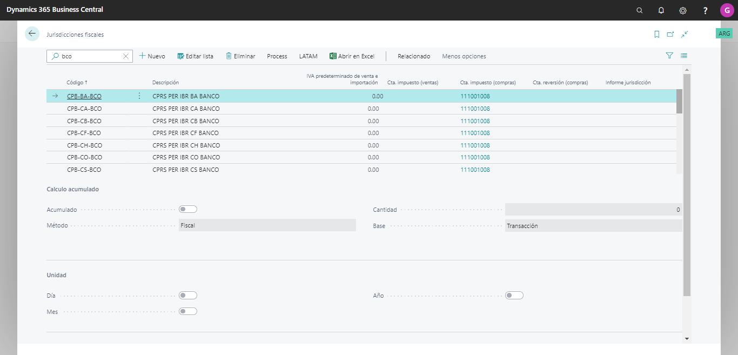Open account 111001008 for CPB-CS-BCO
Viewport: 738px width, 355px height.
coord(475,170)
